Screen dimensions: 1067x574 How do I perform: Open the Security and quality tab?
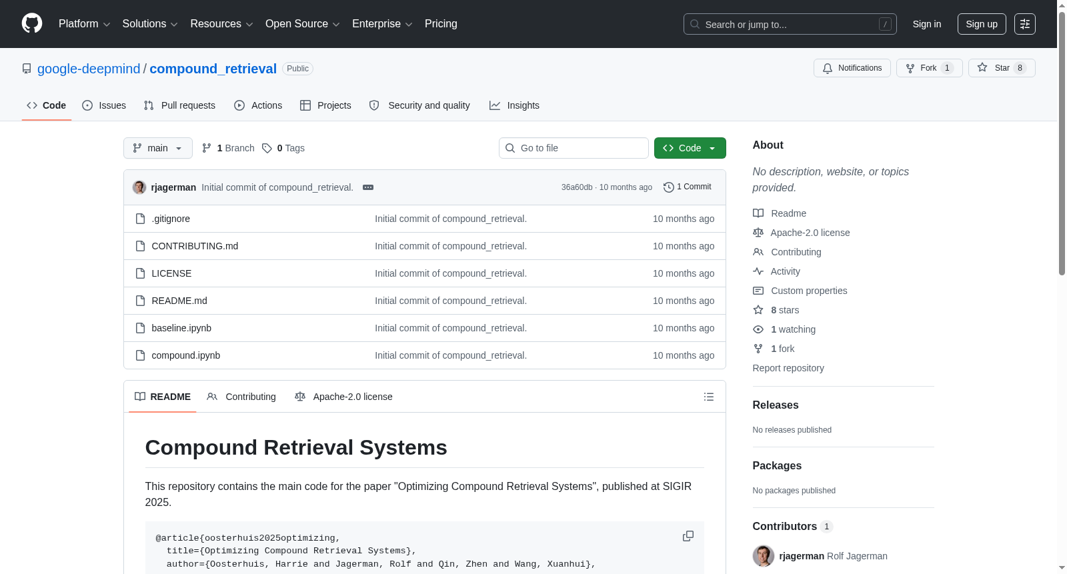[419, 105]
